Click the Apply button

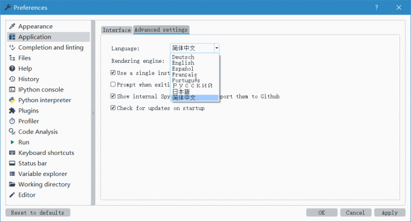pos(390,212)
